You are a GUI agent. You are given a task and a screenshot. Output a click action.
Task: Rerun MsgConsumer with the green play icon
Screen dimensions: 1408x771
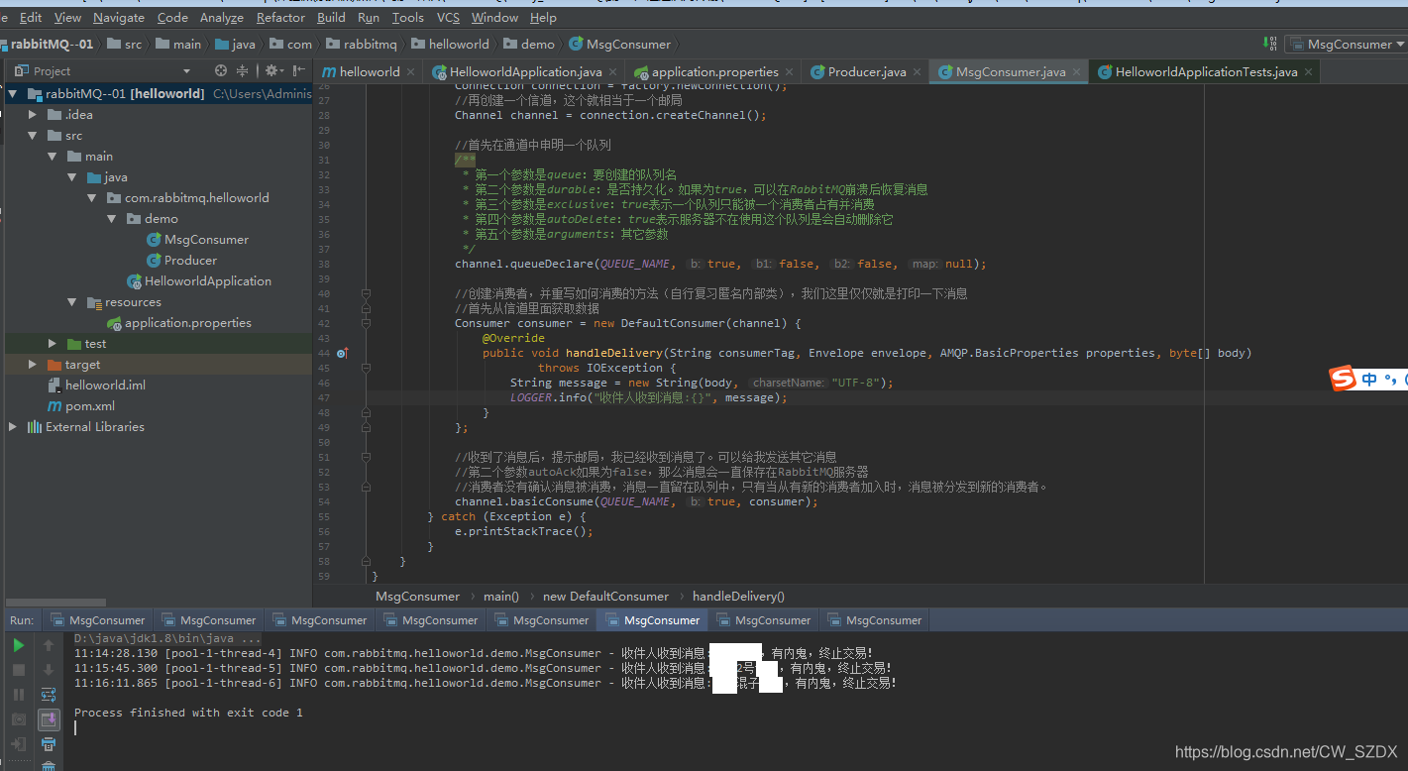(x=19, y=645)
